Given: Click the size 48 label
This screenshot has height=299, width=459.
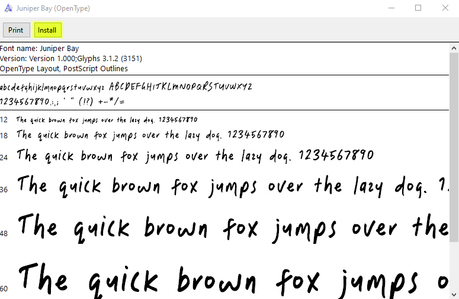Looking at the screenshot, I should (4, 234).
